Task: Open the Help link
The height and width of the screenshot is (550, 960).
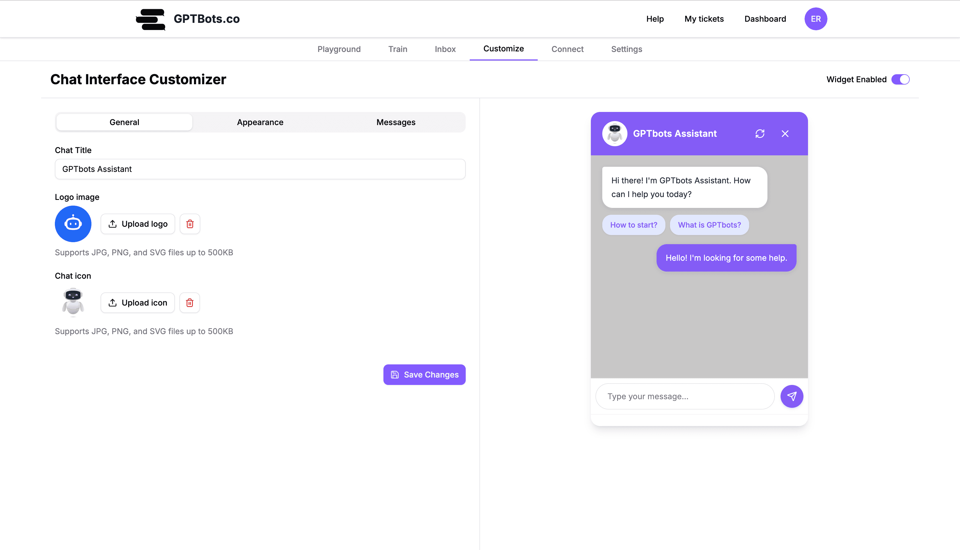Action: click(655, 19)
